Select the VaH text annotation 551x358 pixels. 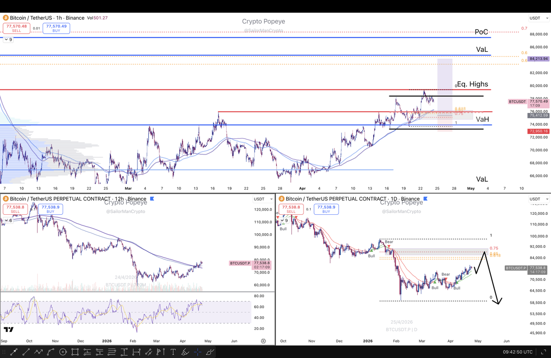482,119
